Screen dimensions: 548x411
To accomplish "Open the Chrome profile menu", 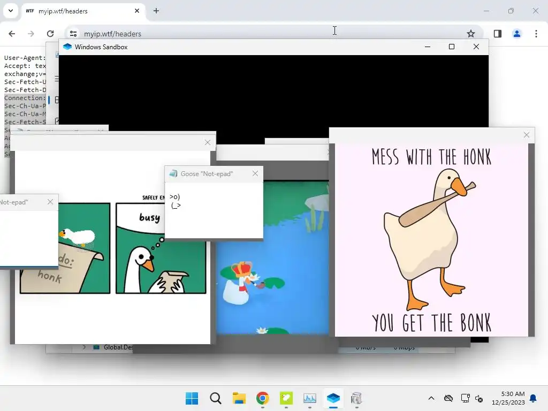I will pyautogui.click(x=517, y=34).
